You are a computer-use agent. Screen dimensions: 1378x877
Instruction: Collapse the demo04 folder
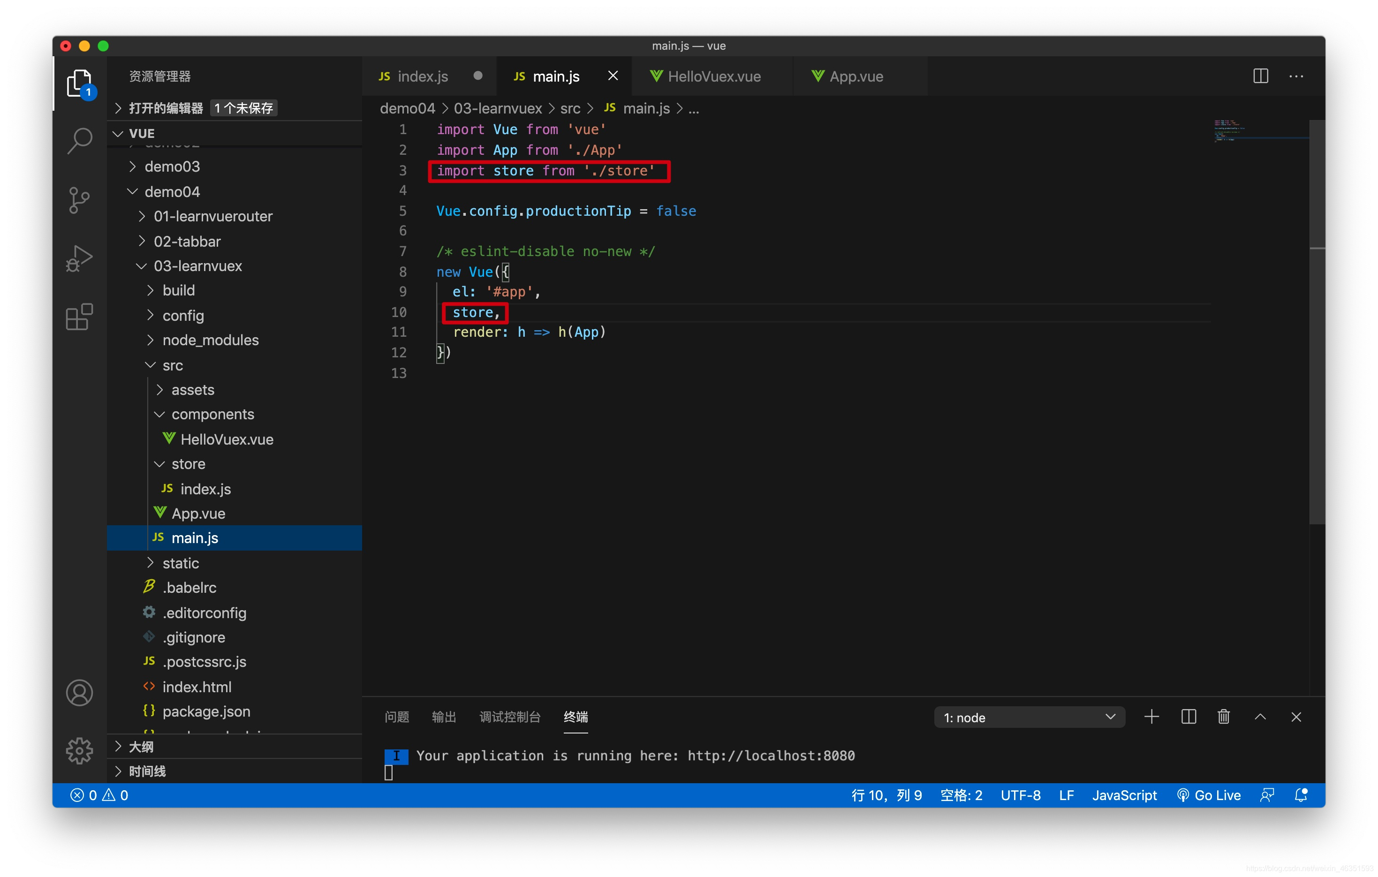point(235,192)
